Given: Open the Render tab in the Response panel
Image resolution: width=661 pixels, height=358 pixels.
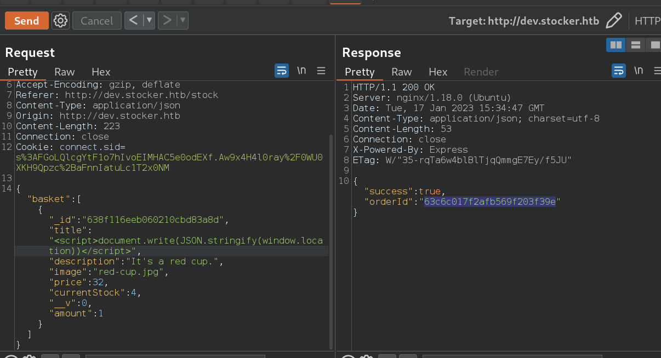Looking at the screenshot, I should pos(481,72).
